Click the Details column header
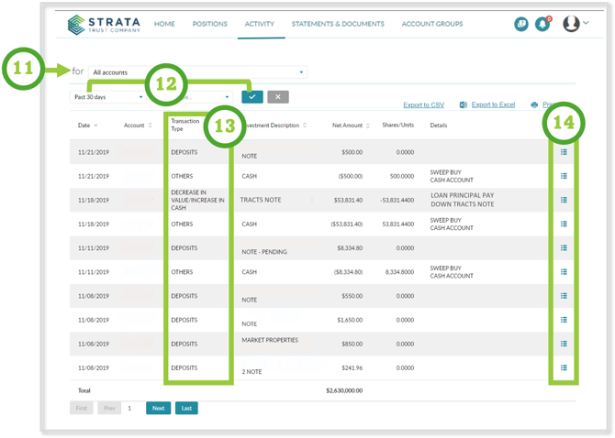The height and width of the screenshot is (438, 615). pos(439,126)
